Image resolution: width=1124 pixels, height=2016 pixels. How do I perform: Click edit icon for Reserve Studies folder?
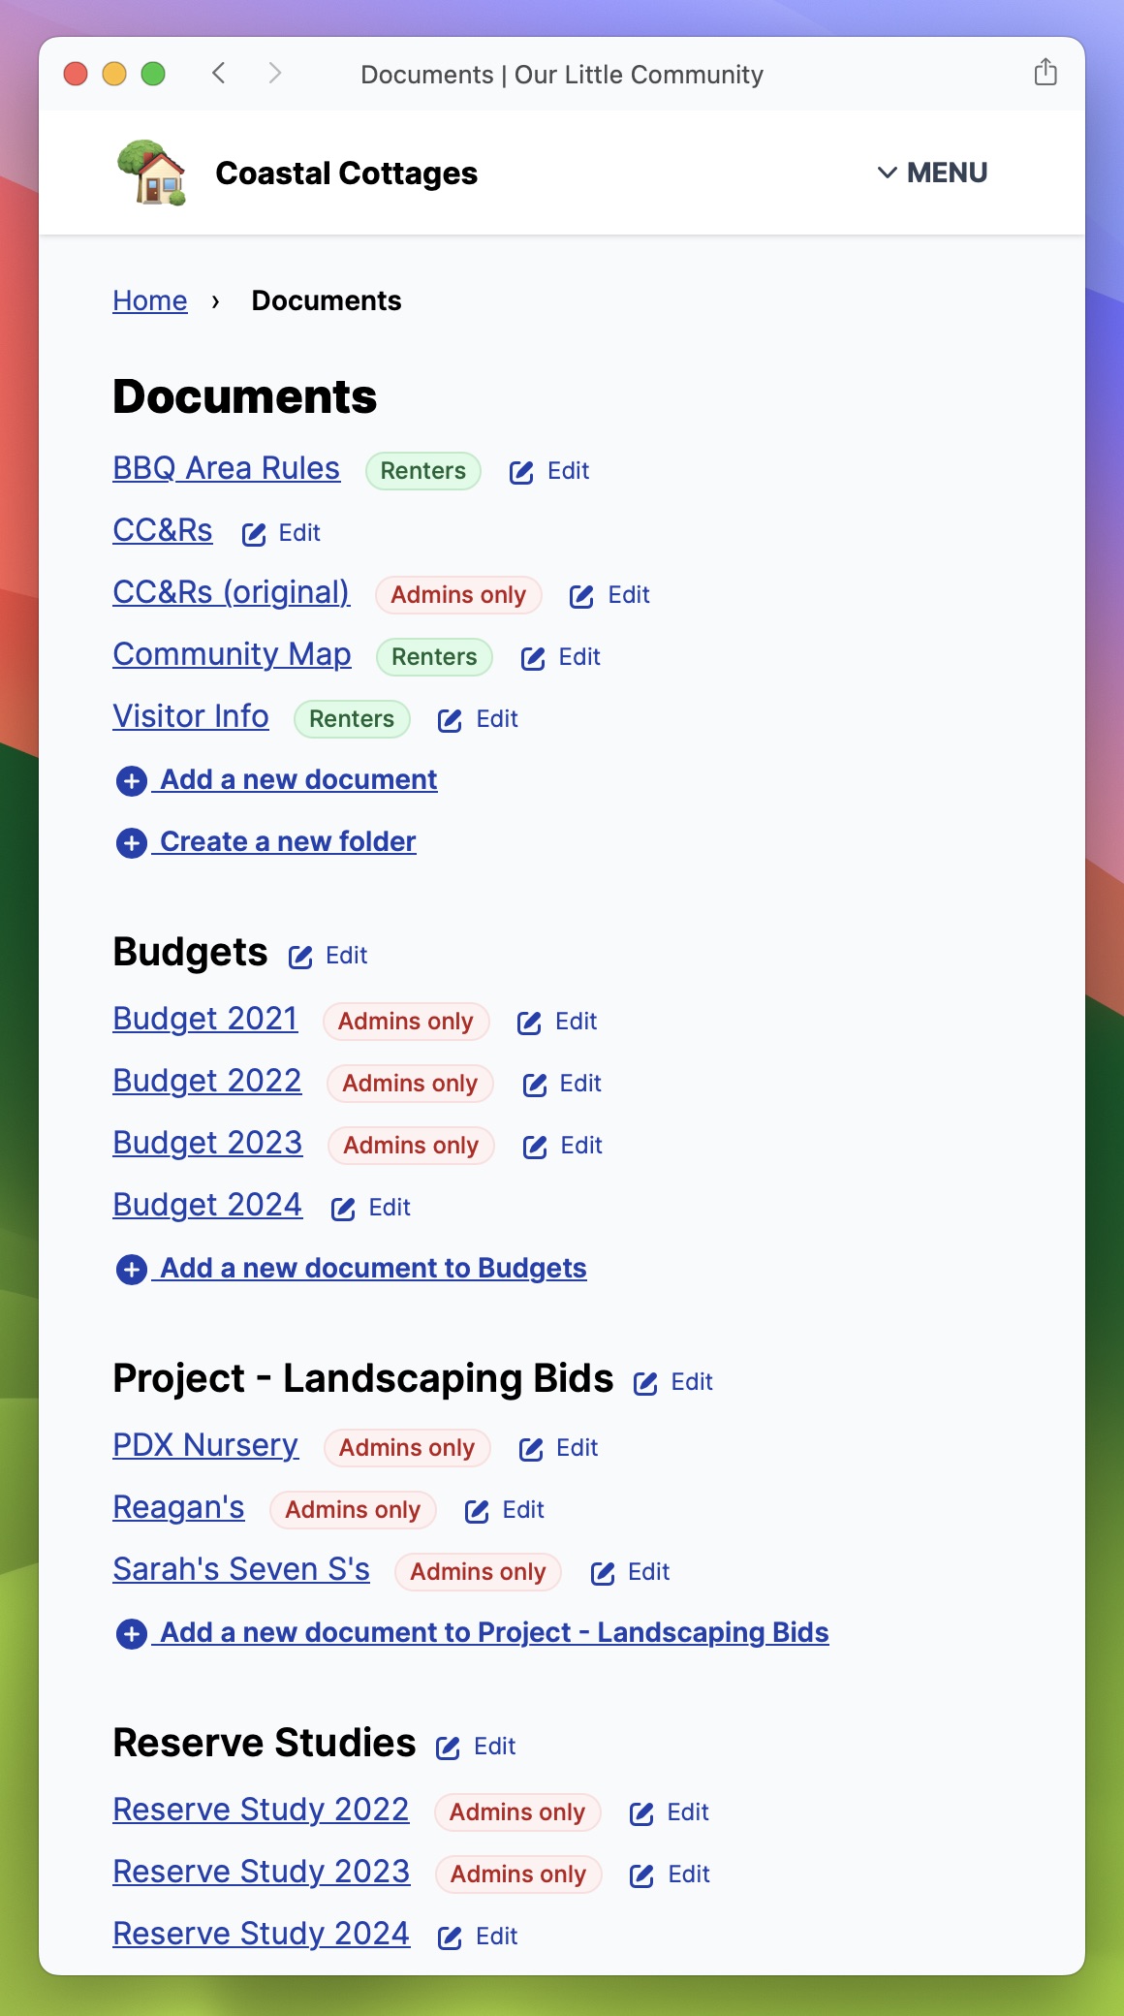pos(448,1748)
